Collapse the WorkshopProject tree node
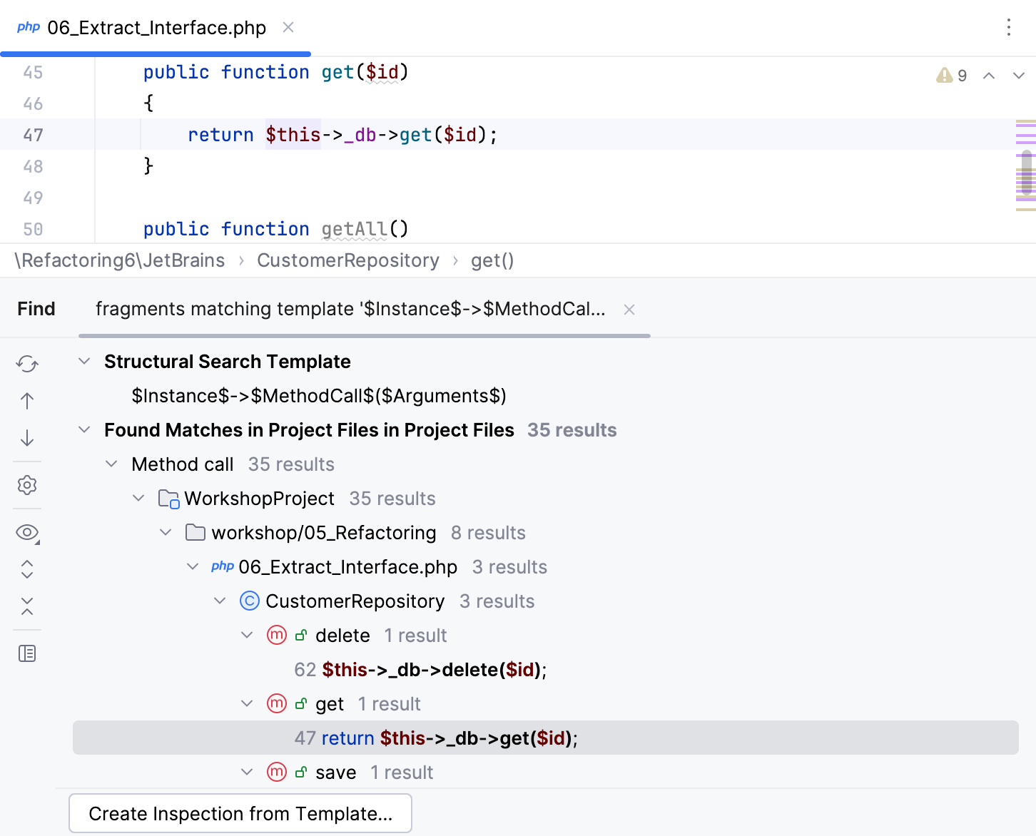The width and height of the screenshot is (1036, 836). coord(138,498)
